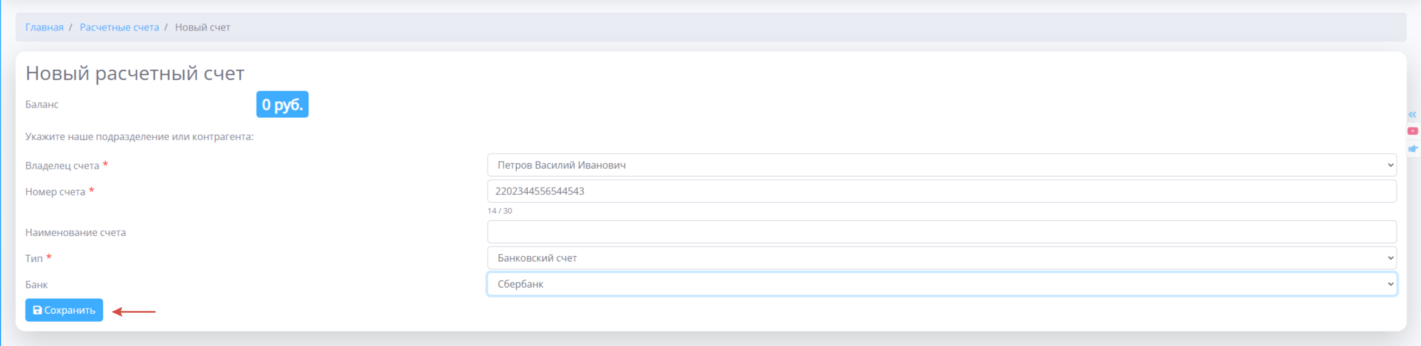Click the pointing hand icon

(1412, 149)
